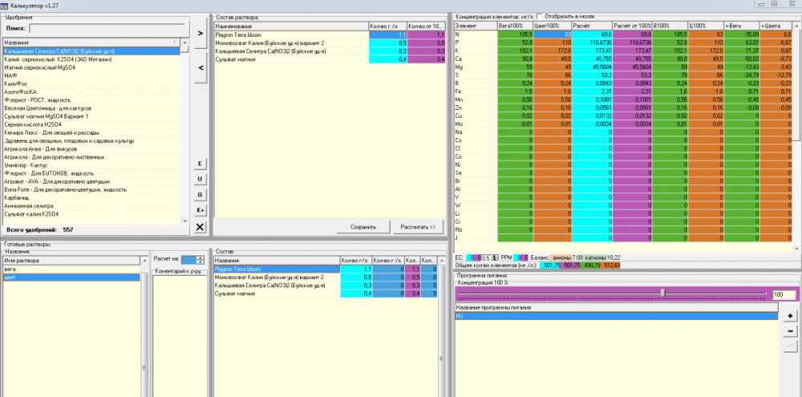Screen dimensions: 802x397
Task: Click the E button beside fertilizer list
Action: tap(200, 164)
